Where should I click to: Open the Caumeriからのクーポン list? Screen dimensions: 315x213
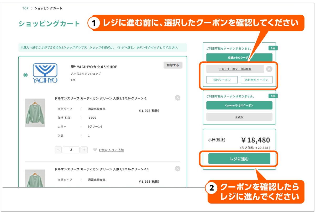[x=239, y=105]
